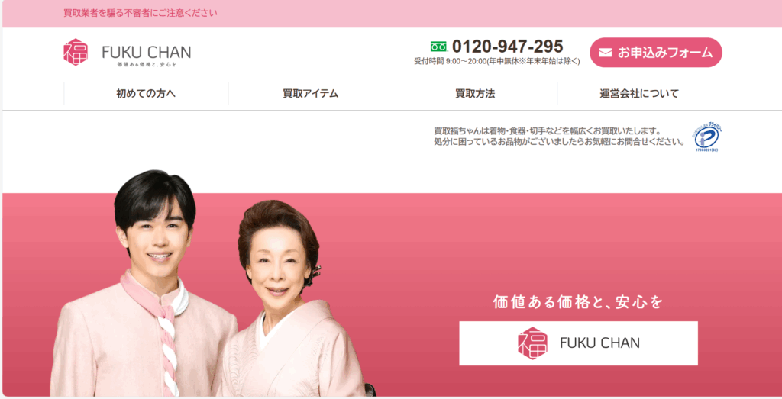Open the Privacy Mark certification badge
This screenshot has width=782, height=399.
[706, 137]
